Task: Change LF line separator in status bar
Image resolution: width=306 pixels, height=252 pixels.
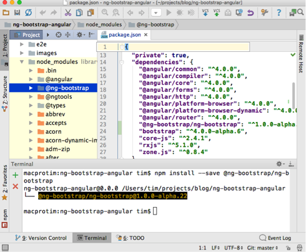Action: point(215,248)
